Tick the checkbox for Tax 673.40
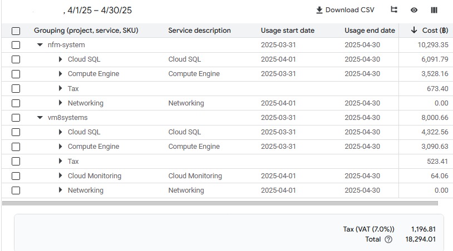453x251 pixels. point(16,88)
